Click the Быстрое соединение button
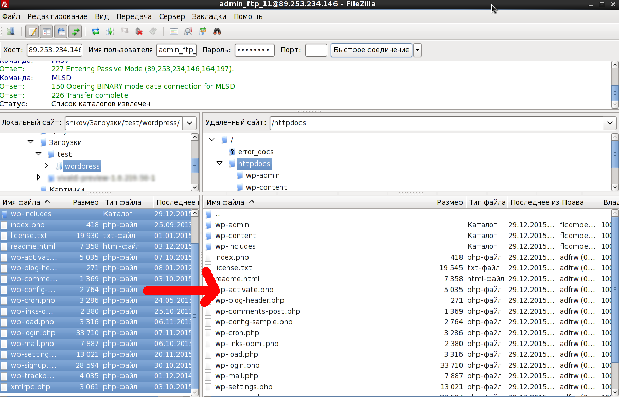619x397 pixels. (372, 50)
